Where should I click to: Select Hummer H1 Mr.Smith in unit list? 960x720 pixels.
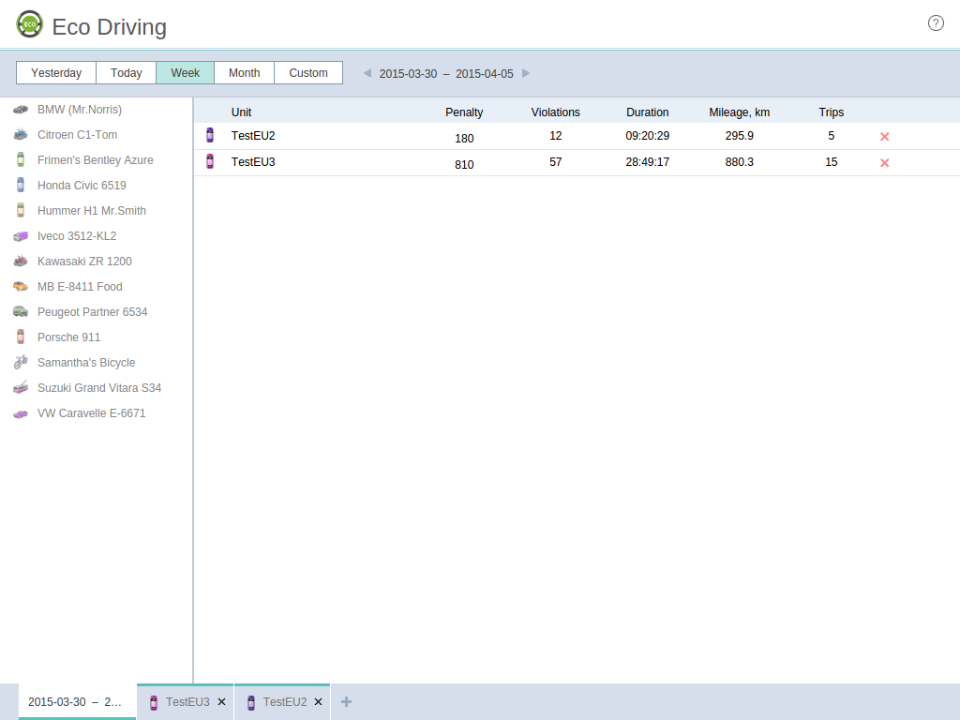tap(92, 211)
